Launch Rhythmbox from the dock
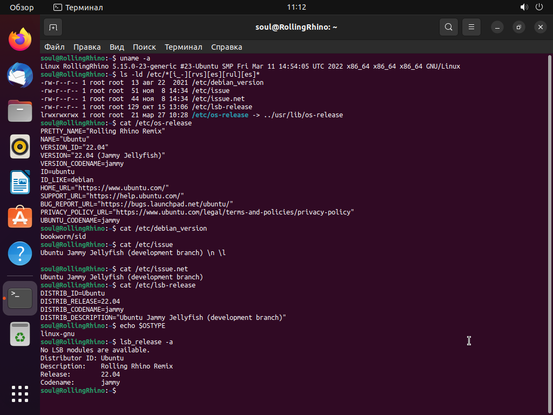The height and width of the screenshot is (415, 553). 20,146
